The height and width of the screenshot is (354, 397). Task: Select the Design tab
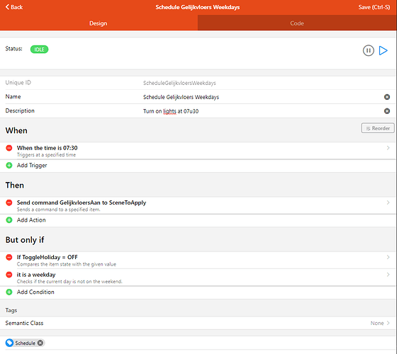(x=99, y=23)
